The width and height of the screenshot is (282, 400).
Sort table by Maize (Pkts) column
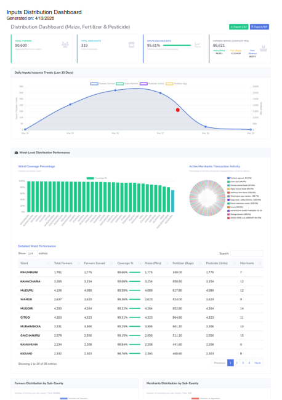[x=156, y=263]
